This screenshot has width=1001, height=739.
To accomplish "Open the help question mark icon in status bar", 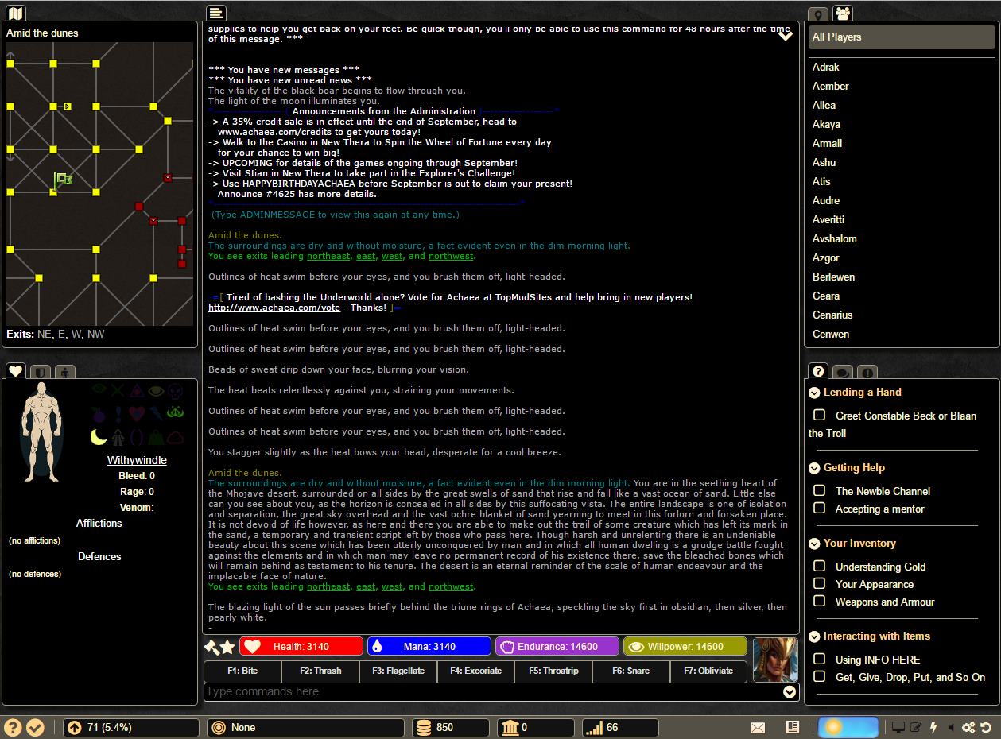I will [12, 727].
